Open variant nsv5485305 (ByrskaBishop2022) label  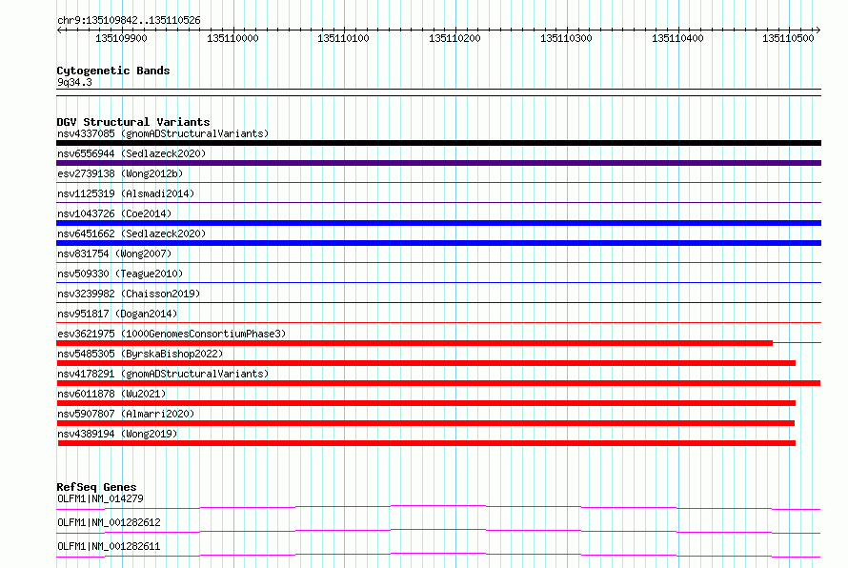(140, 354)
